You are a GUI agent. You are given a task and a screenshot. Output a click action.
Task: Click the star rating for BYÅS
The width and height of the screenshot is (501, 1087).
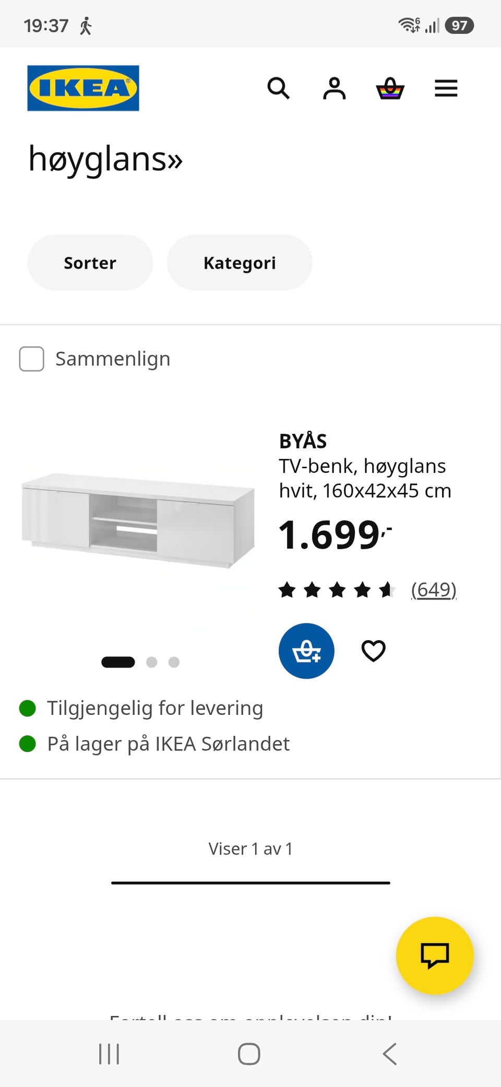click(337, 590)
